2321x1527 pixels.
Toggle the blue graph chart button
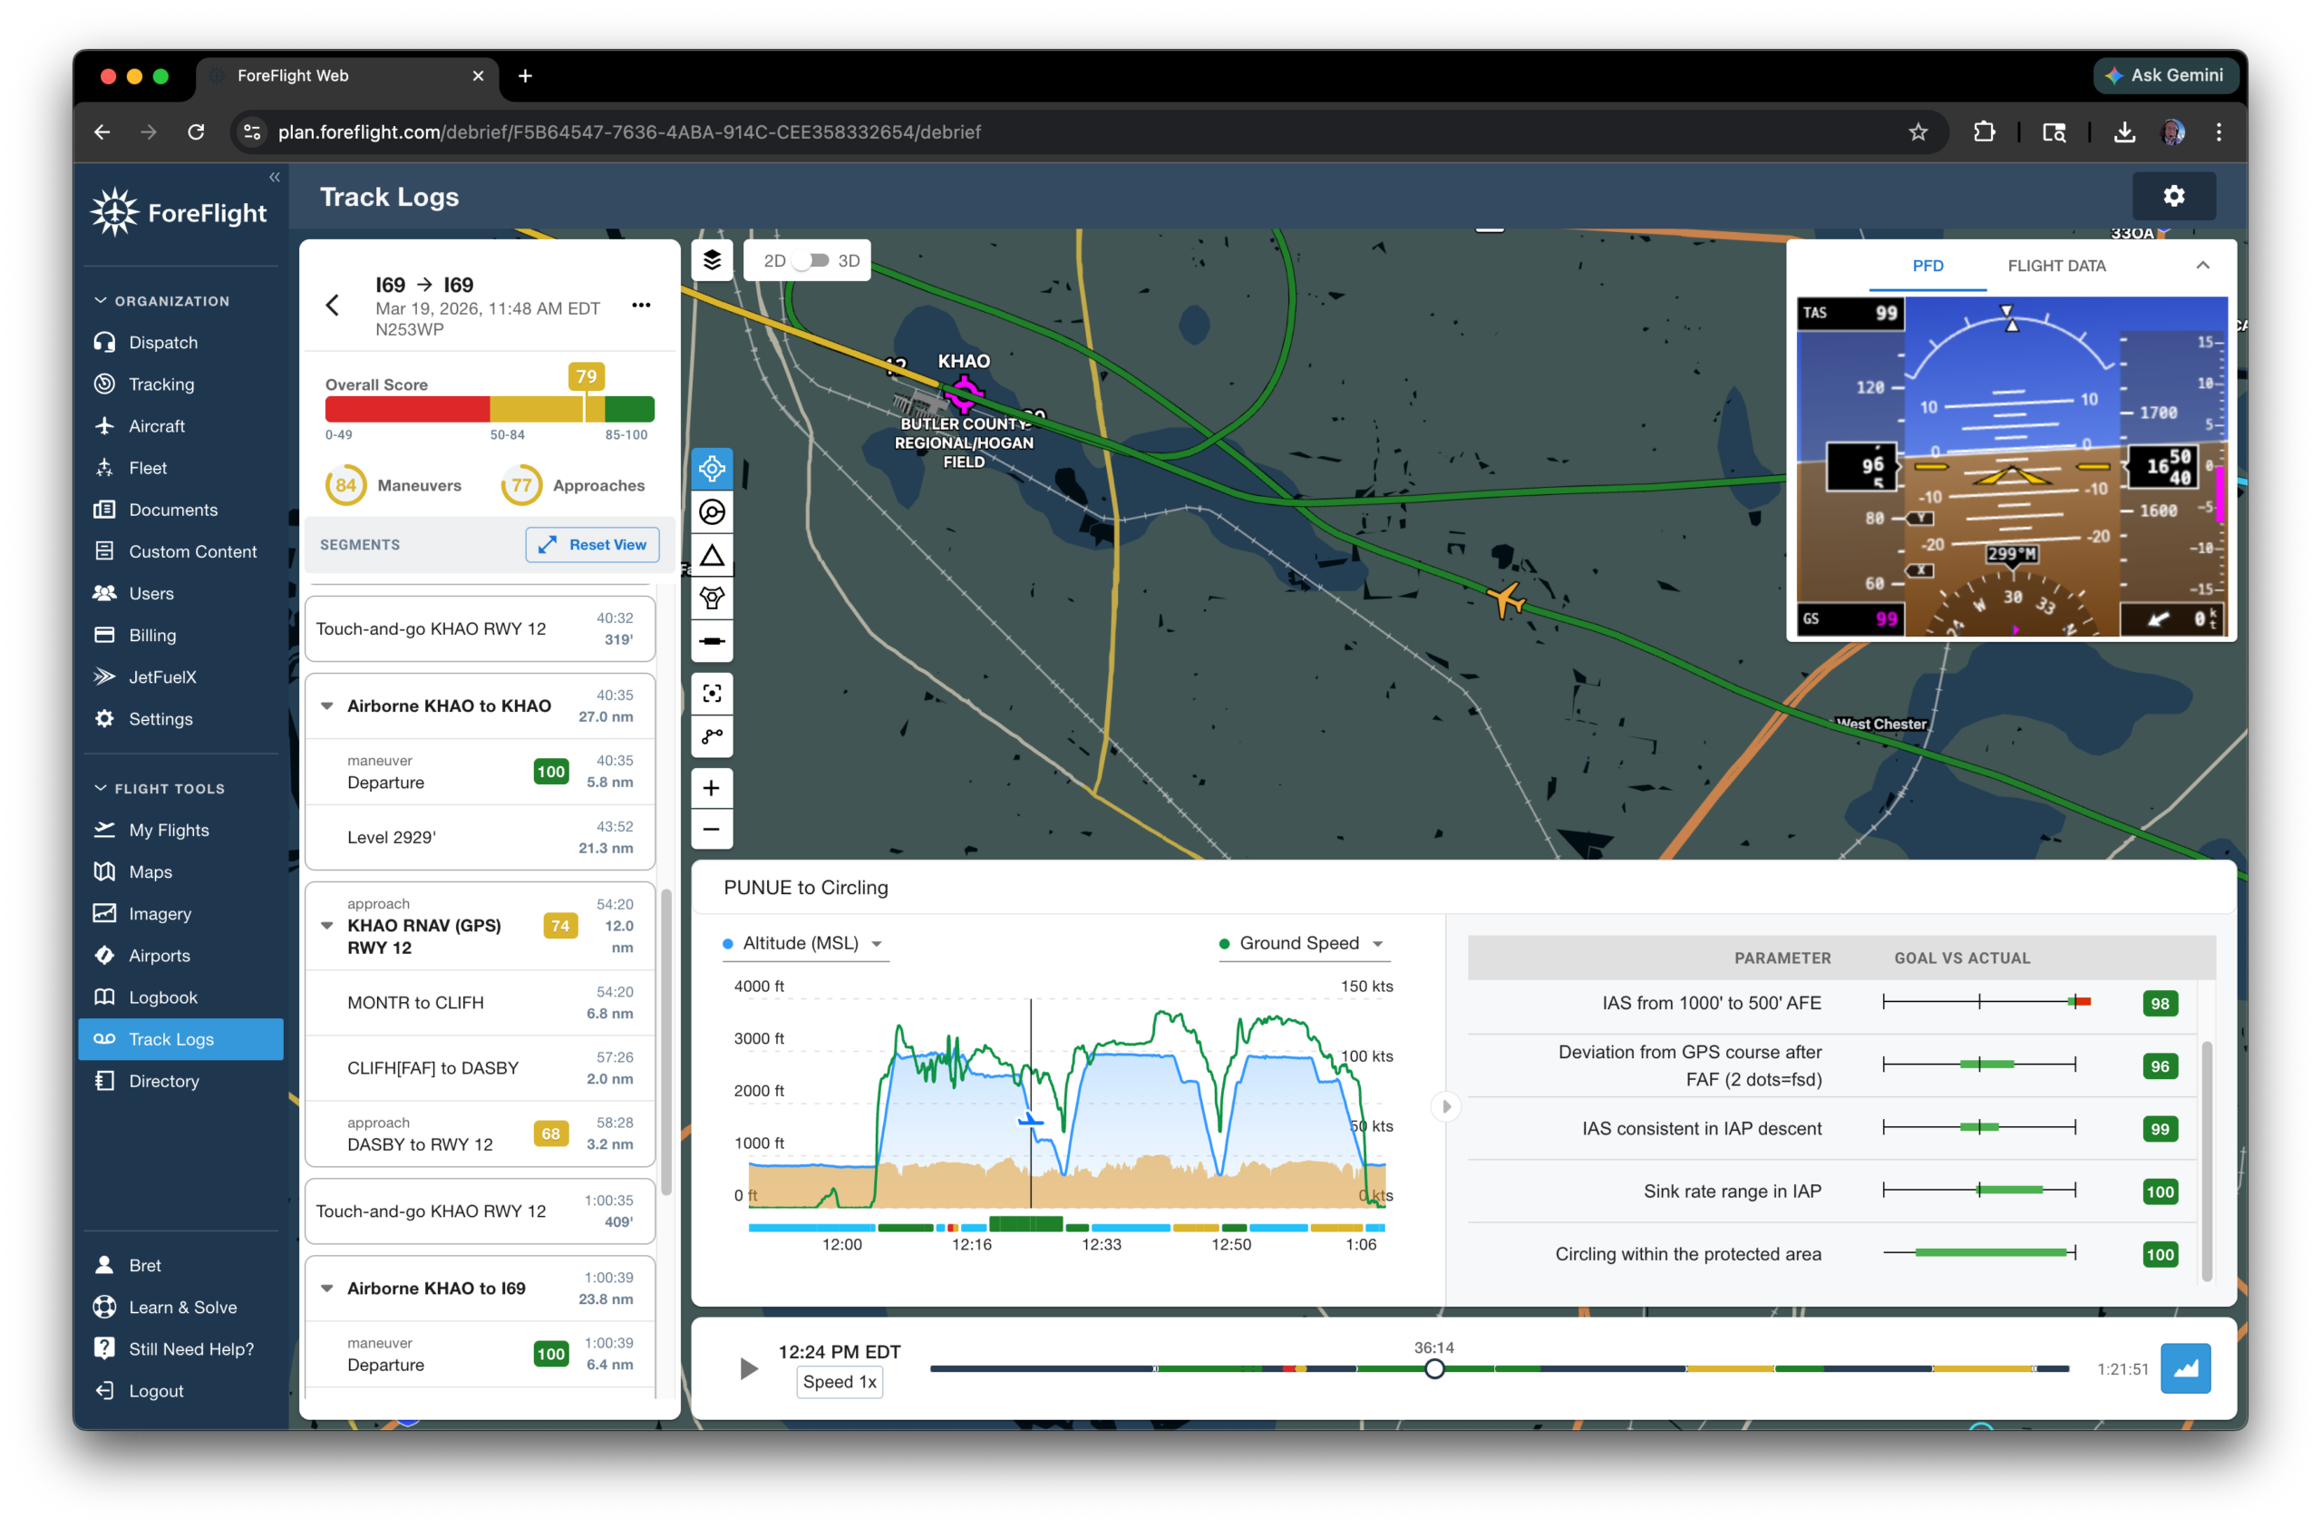pos(2184,1368)
